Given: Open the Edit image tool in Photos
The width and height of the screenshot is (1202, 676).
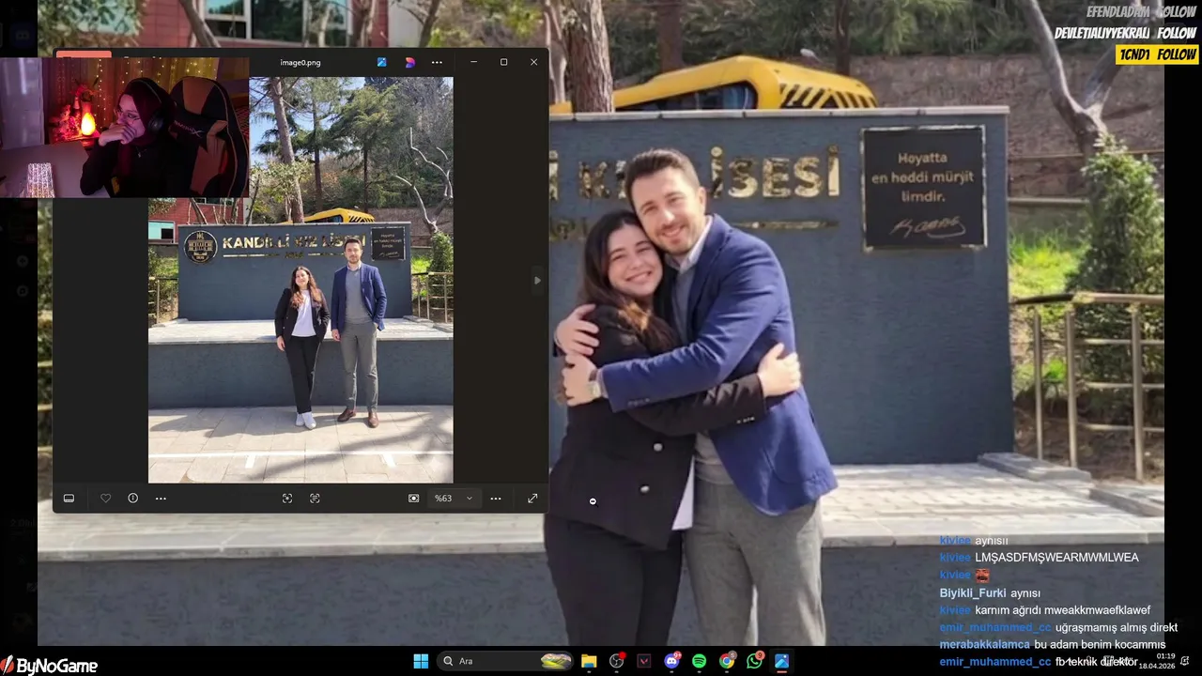Looking at the screenshot, I should [382, 62].
